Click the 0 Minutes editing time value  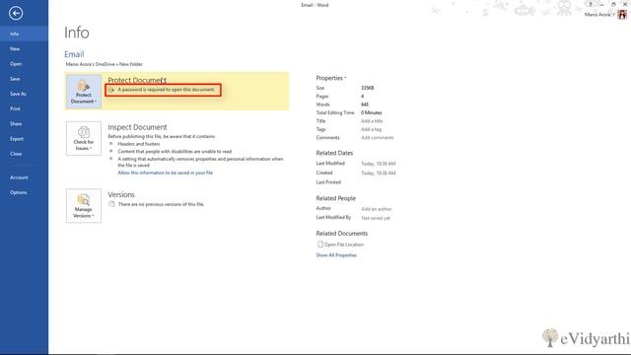[x=372, y=112]
